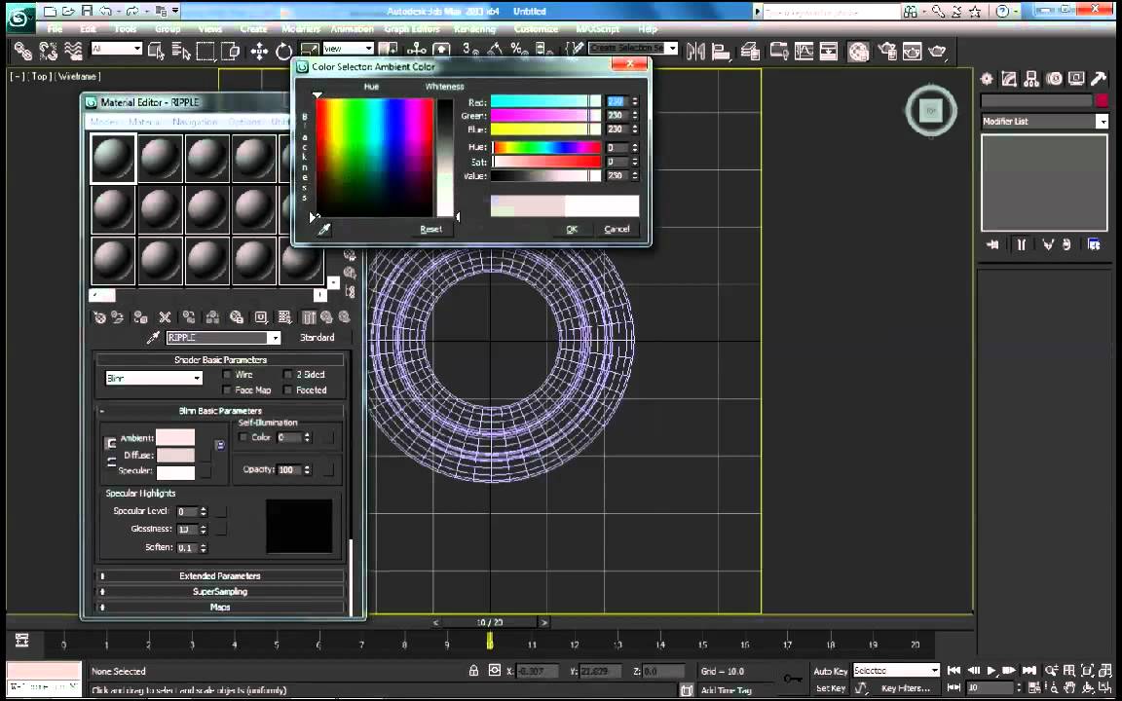This screenshot has width=1122, height=701.
Task: Toggle the Ambient-Diffuse lock button
Action: [x=111, y=444]
